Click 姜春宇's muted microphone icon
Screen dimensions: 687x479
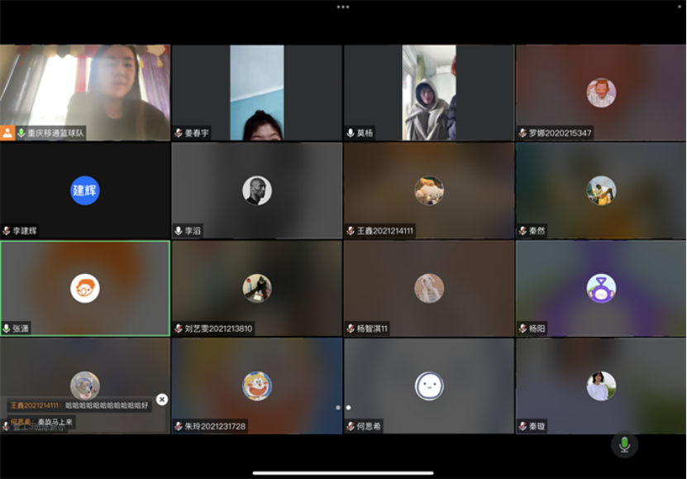tap(179, 132)
